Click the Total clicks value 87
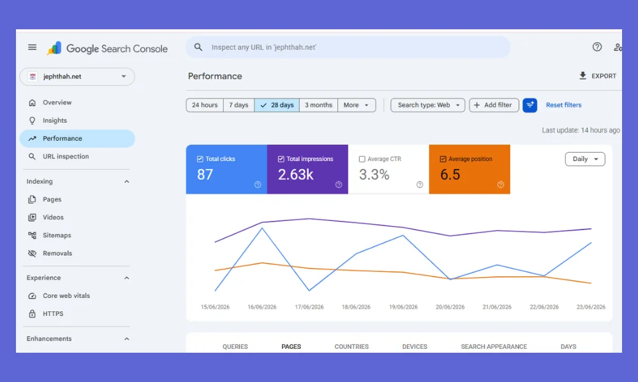 [205, 174]
